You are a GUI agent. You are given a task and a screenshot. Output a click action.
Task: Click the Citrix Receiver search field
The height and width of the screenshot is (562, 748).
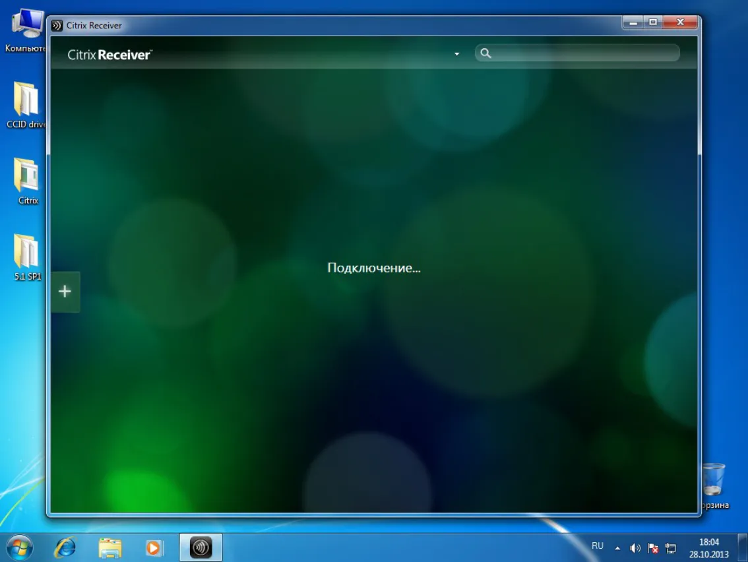(577, 53)
